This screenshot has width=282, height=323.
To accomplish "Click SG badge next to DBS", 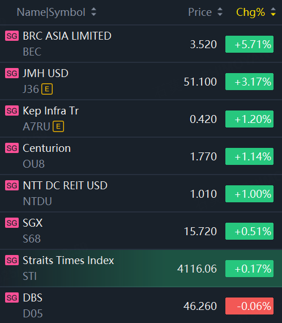I will [x=12, y=297].
